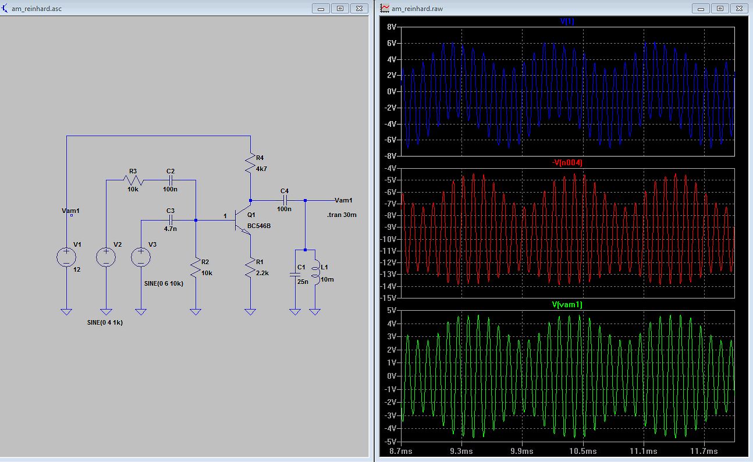Click the V(1) blue trace label
The width and height of the screenshot is (753, 462).
tap(567, 22)
